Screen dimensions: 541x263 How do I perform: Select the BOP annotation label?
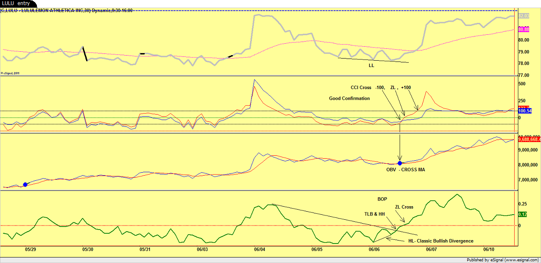pos(382,199)
